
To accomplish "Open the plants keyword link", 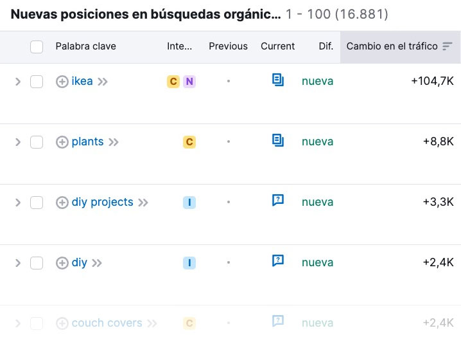I will pos(87,141).
